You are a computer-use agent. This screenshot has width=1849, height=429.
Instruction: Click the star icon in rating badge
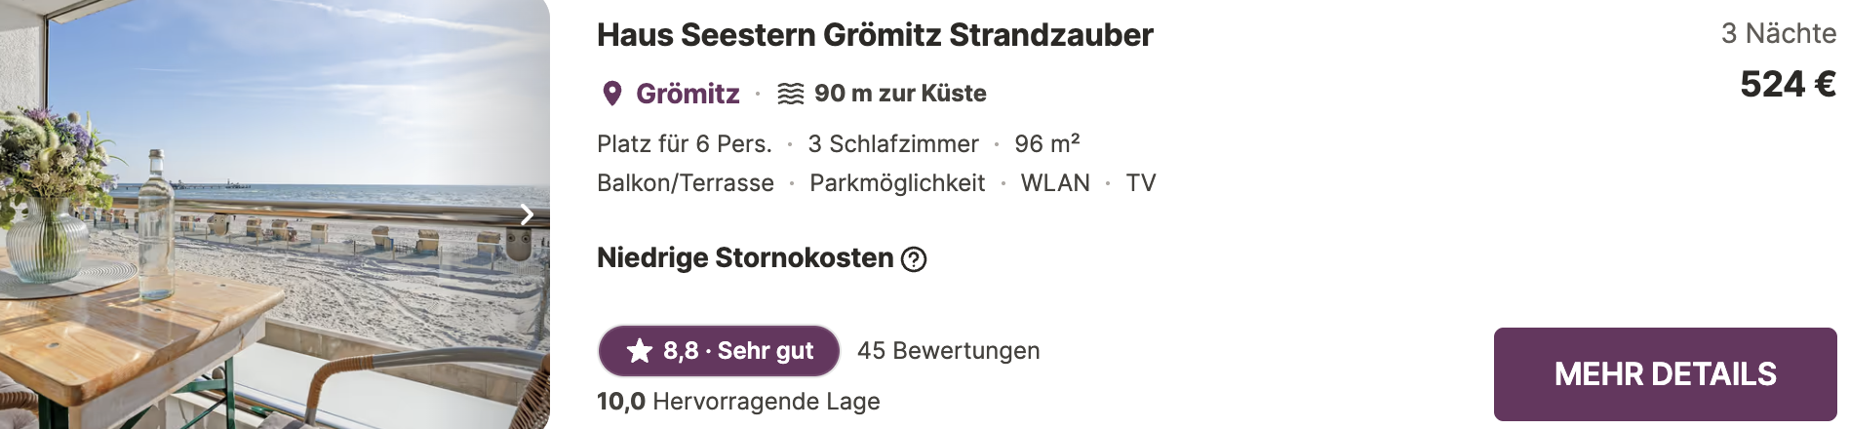[x=640, y=351]
